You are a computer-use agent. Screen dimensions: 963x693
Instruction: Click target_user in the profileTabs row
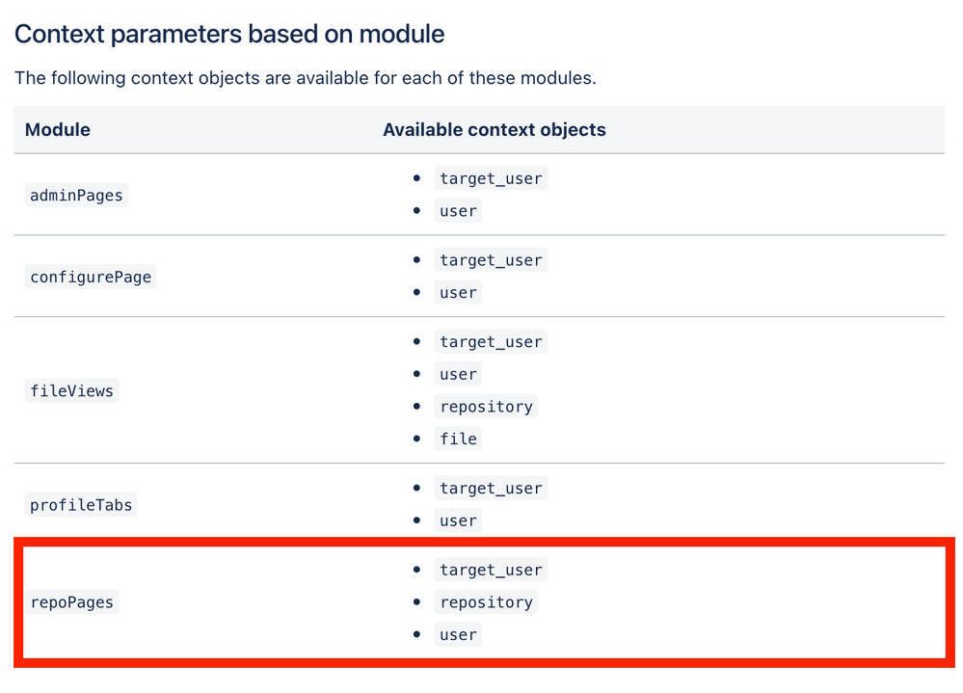tap(491, 489)
